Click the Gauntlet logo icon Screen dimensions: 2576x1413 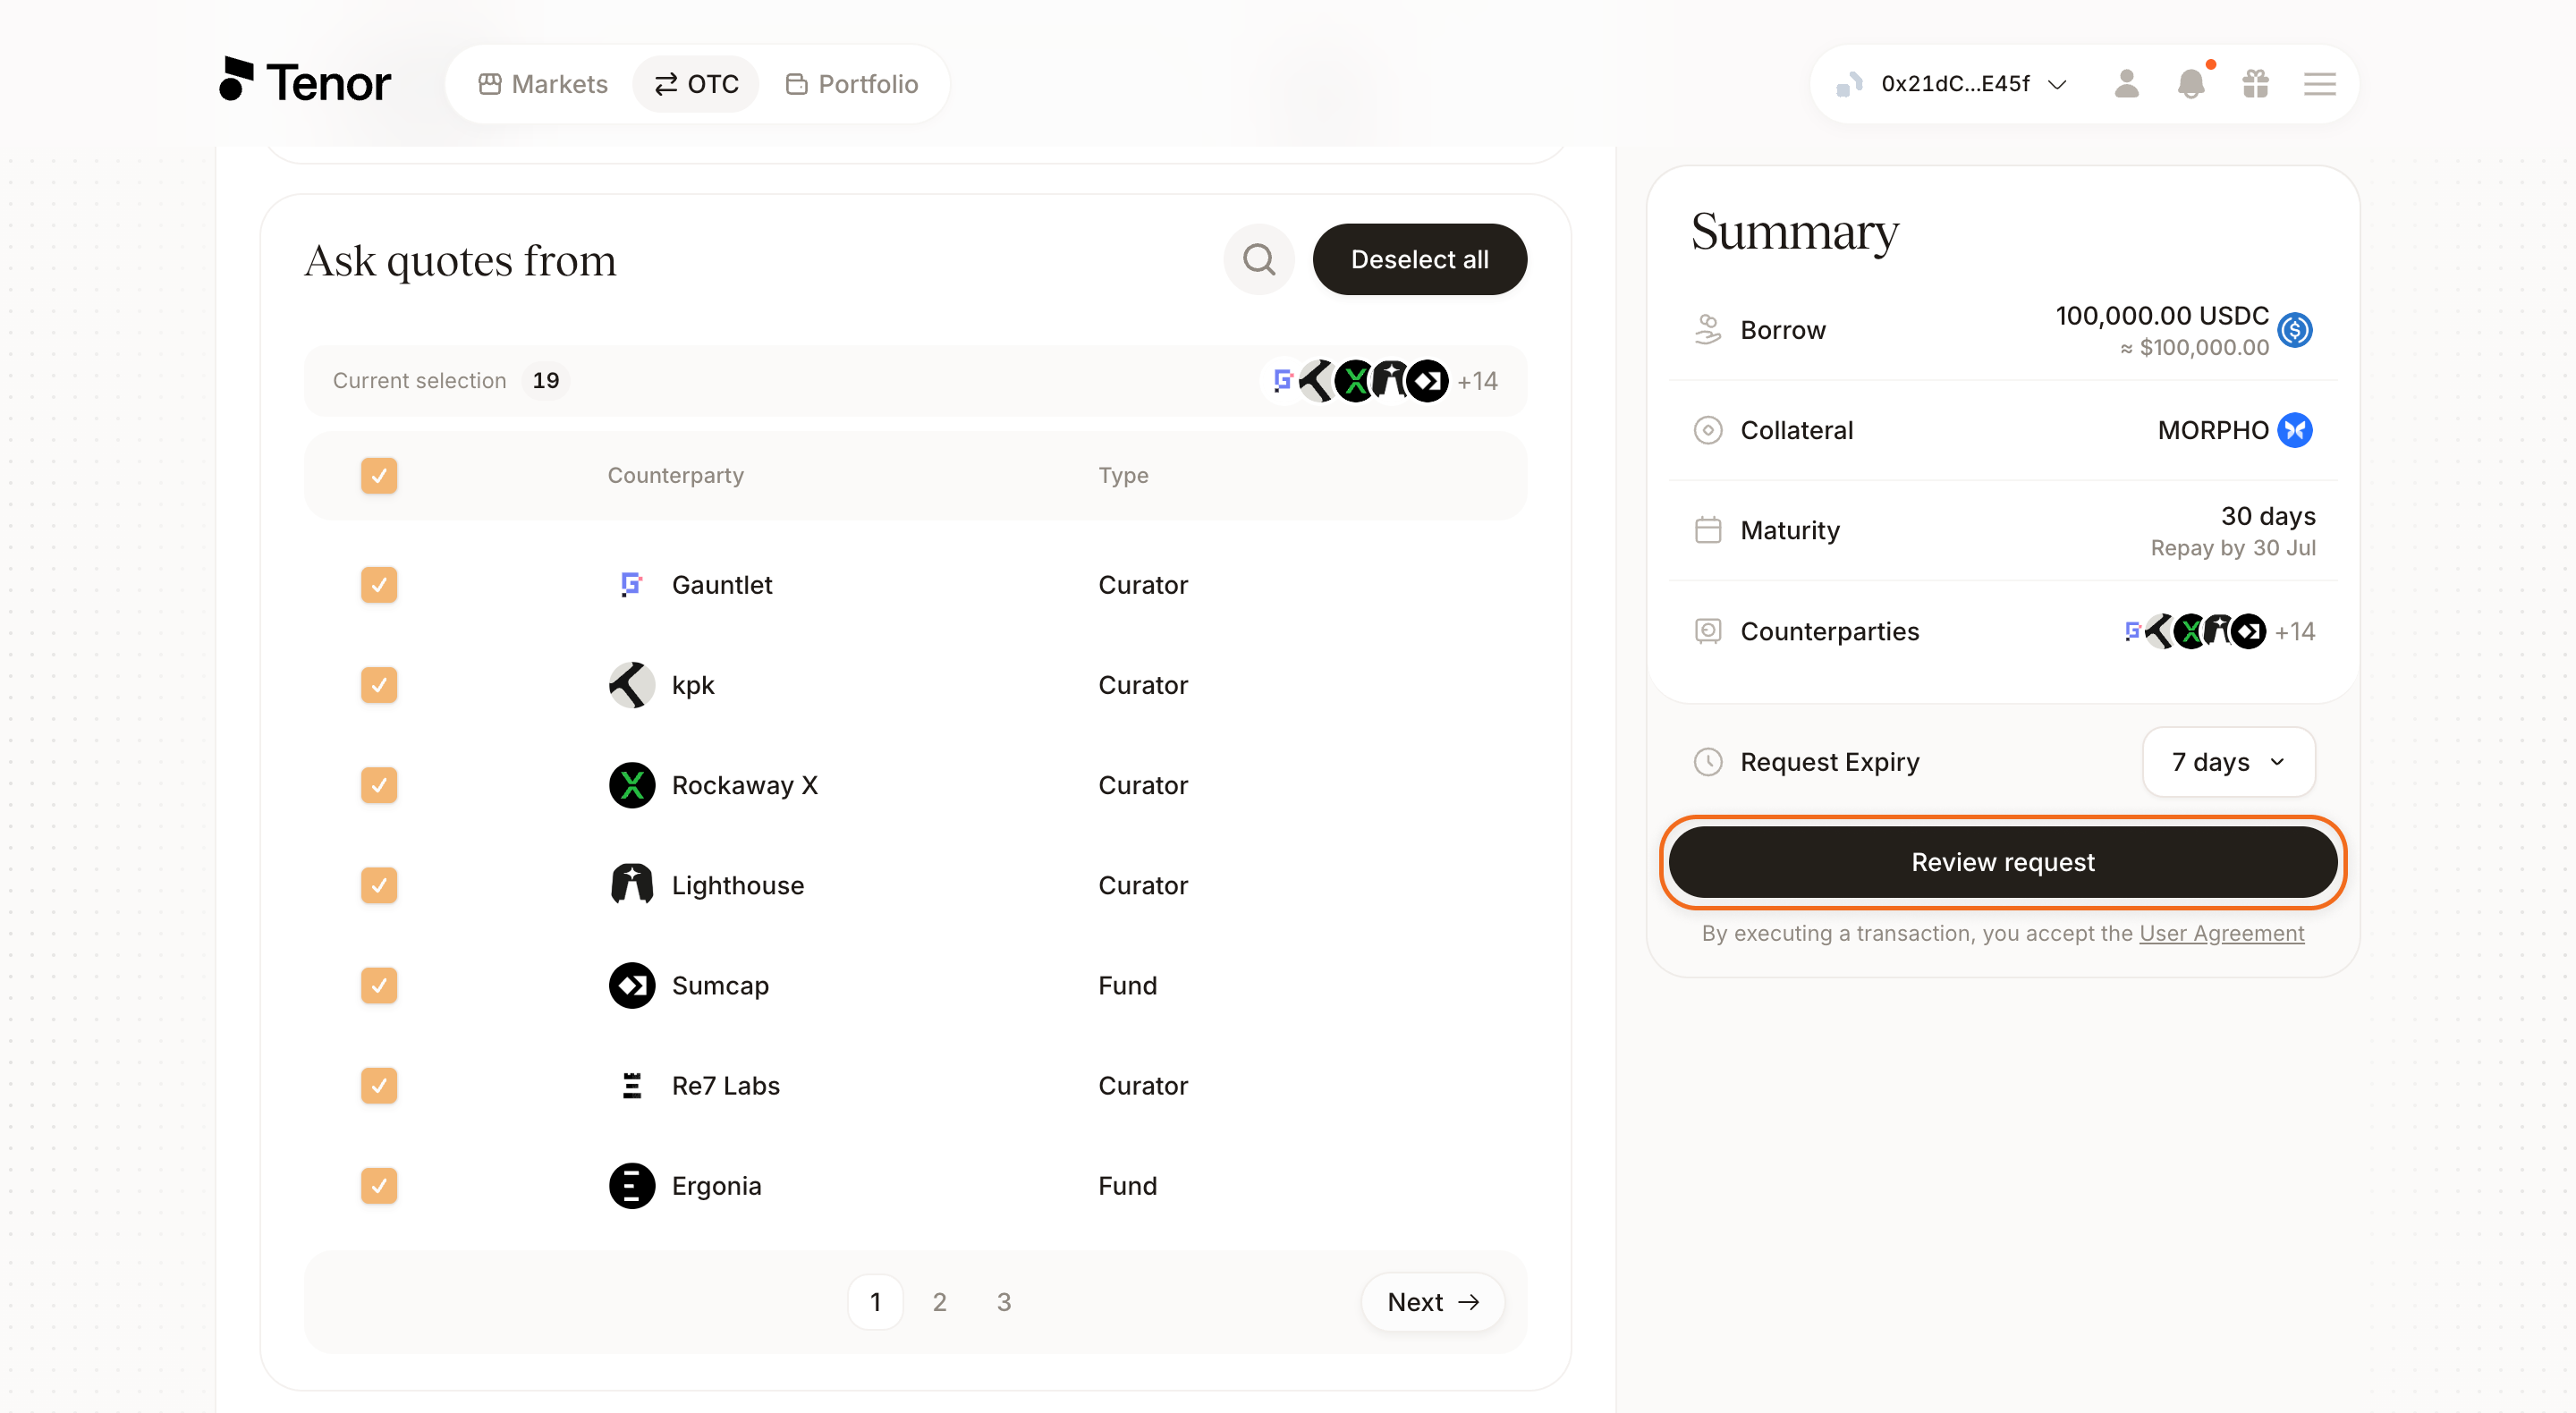coord(632,585)
